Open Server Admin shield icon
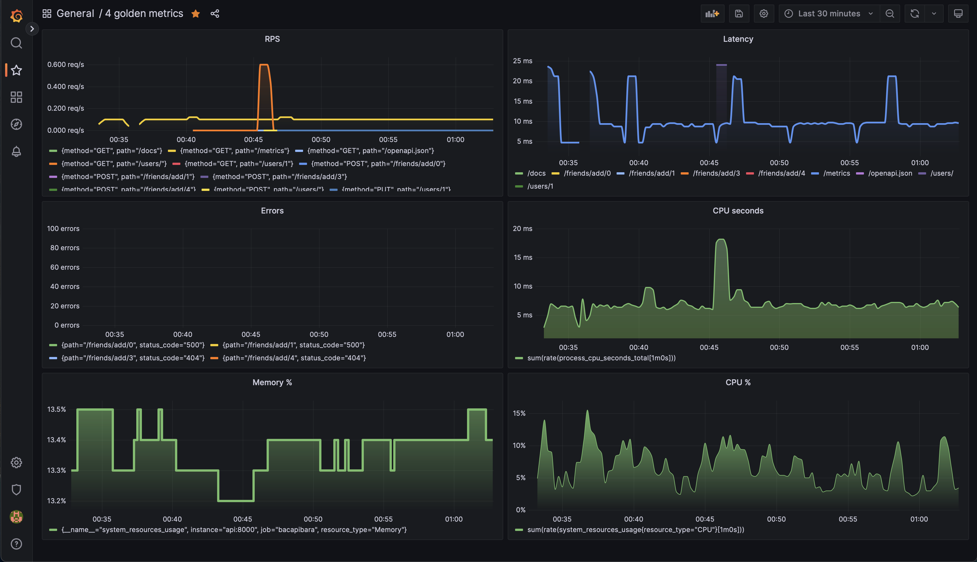 (x=16, y=489)
